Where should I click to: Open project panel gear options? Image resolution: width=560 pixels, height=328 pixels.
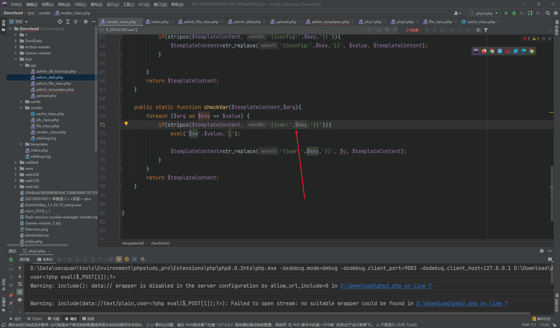point(86,22)
